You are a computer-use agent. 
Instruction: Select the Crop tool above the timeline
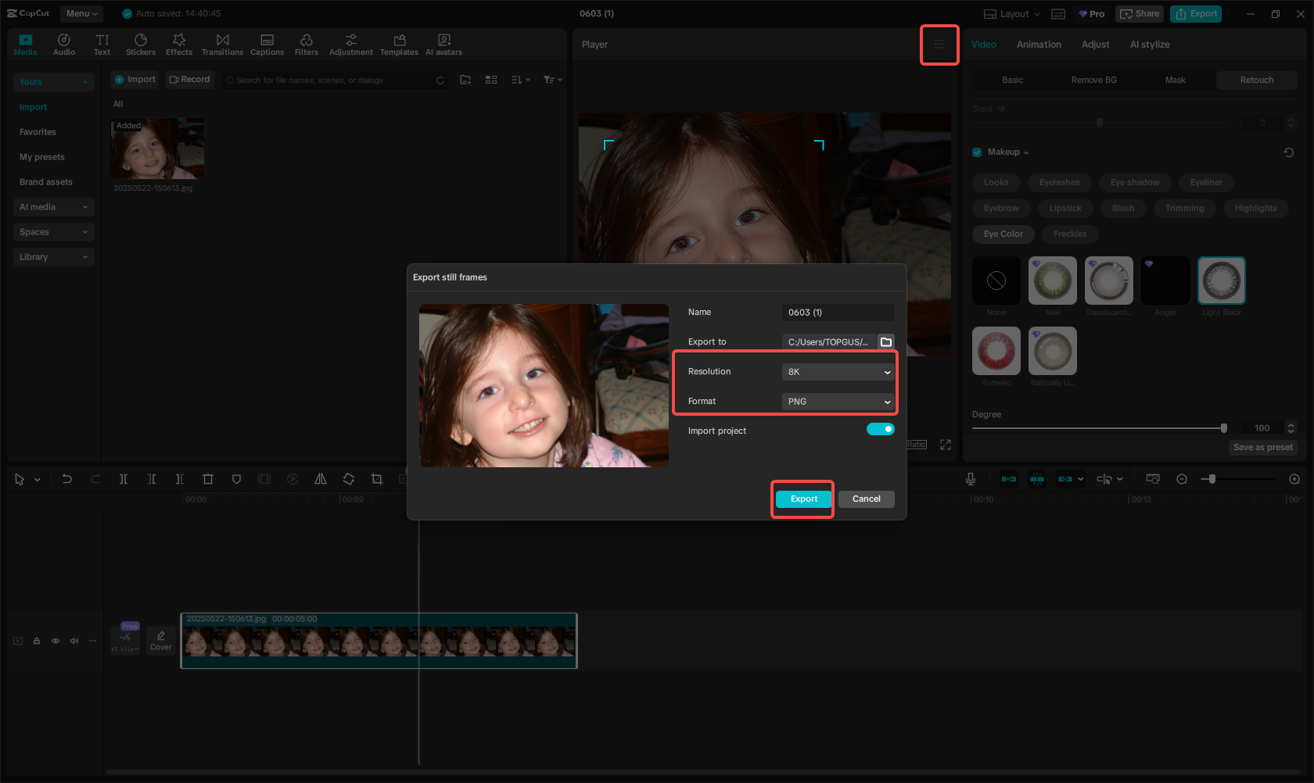pyautogui.click(x=377, y=479)
